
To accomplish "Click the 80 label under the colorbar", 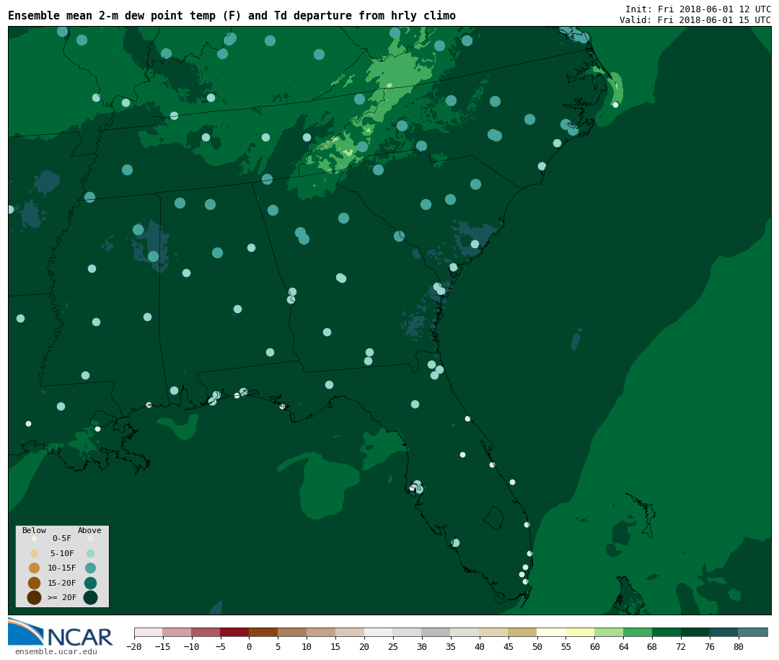I will point(738,647).
